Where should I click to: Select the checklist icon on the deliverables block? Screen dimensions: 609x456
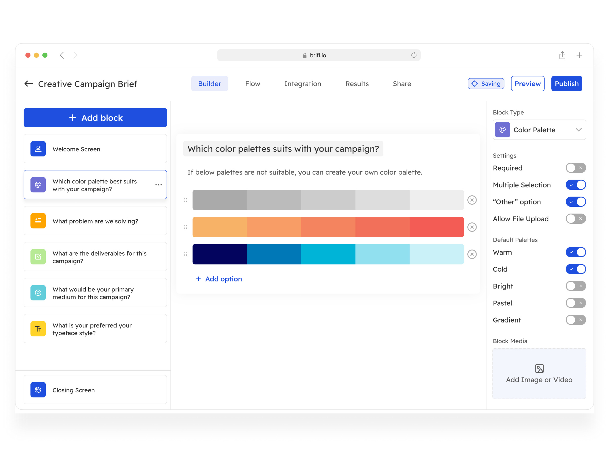[38, 257]
